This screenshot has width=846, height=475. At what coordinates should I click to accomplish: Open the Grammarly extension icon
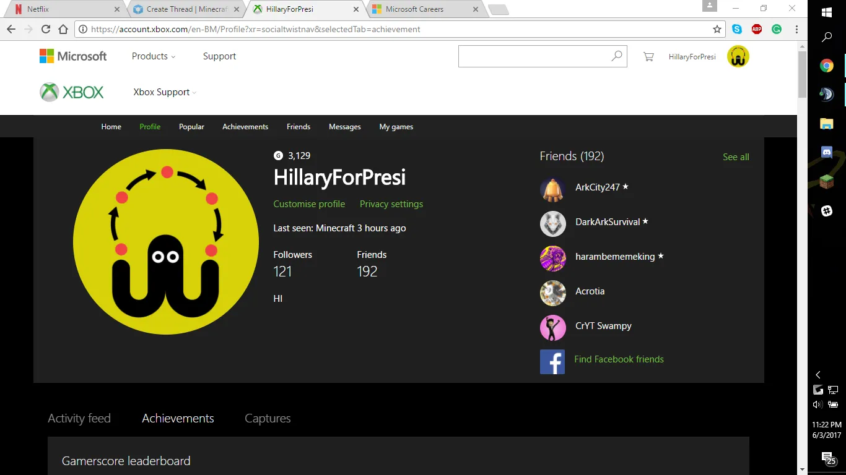pyautogui.click(x=777, y=29)
